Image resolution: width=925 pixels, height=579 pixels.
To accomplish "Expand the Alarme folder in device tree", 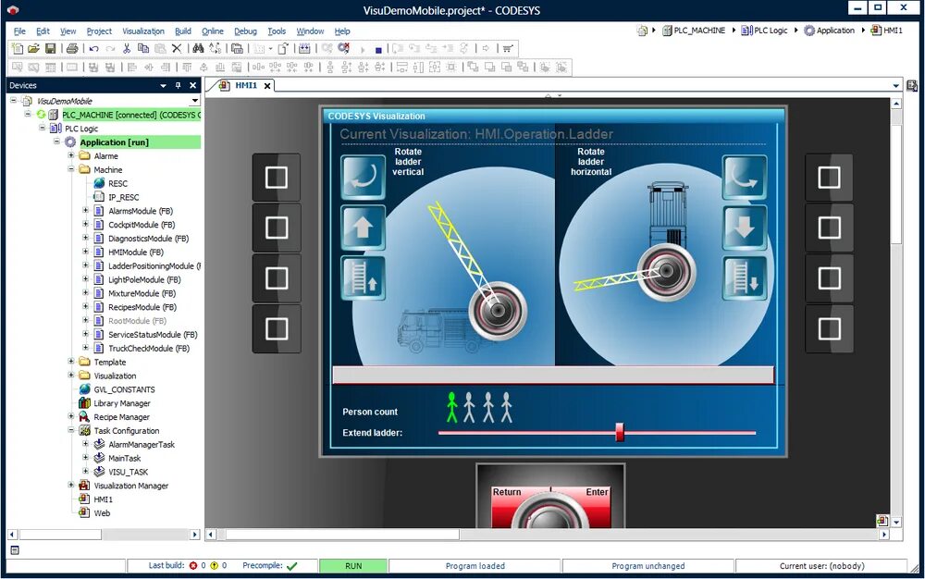I will [71, 155].
